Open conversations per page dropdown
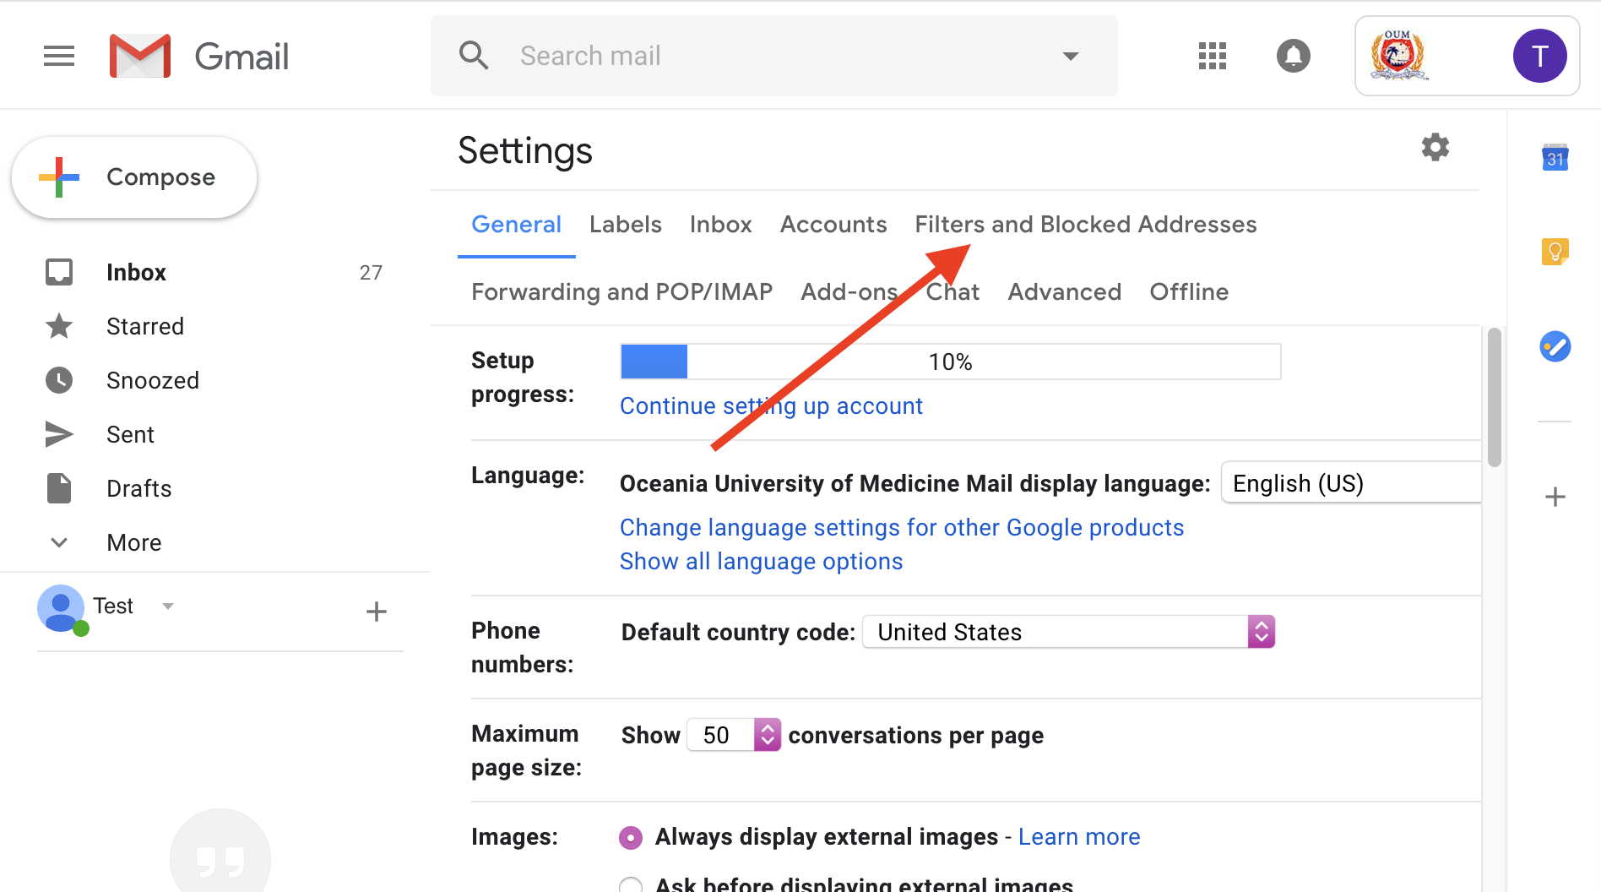Viewport: 1601px width, 892px height. (734, 735)
